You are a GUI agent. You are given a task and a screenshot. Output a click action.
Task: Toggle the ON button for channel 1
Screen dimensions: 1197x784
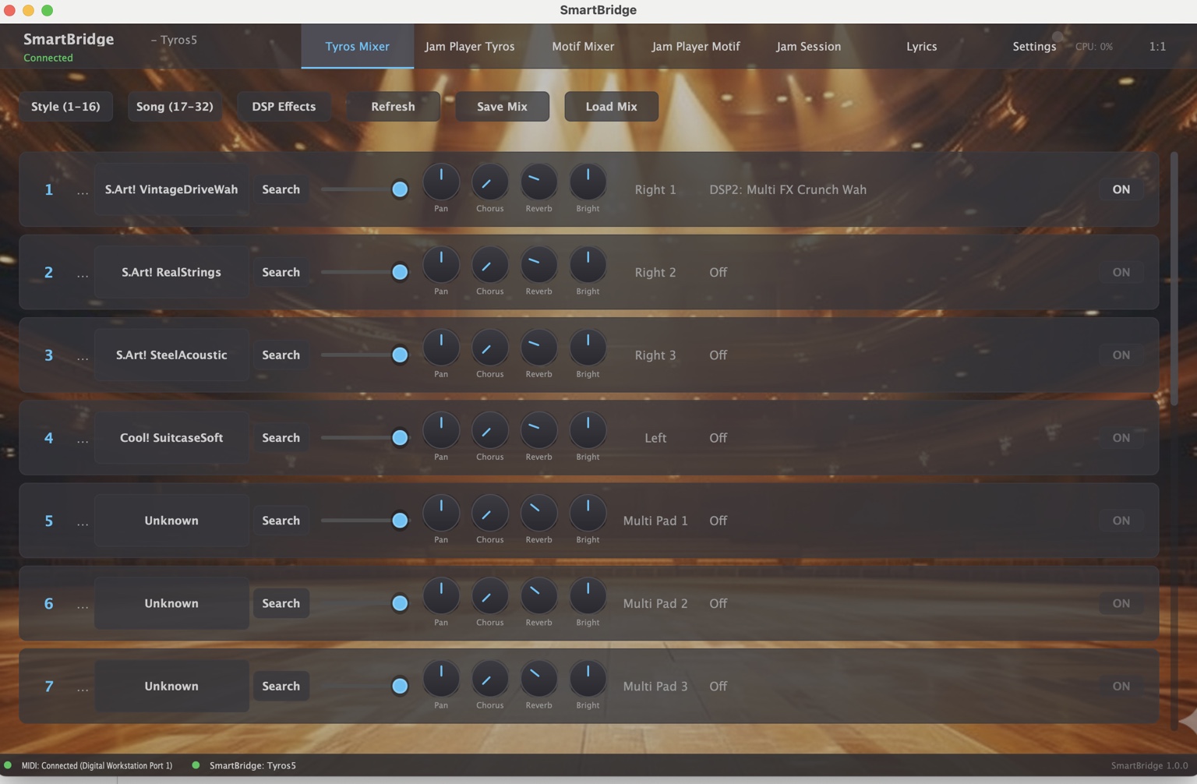[x=1121, y=189]
